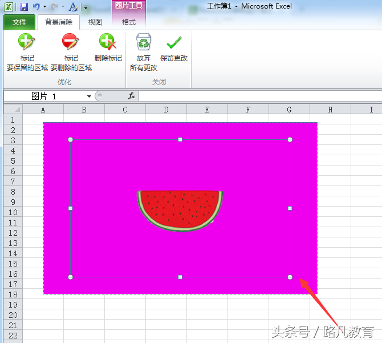
Task: Click left-middle square handle of removal marquee
Action: (70, 208)
